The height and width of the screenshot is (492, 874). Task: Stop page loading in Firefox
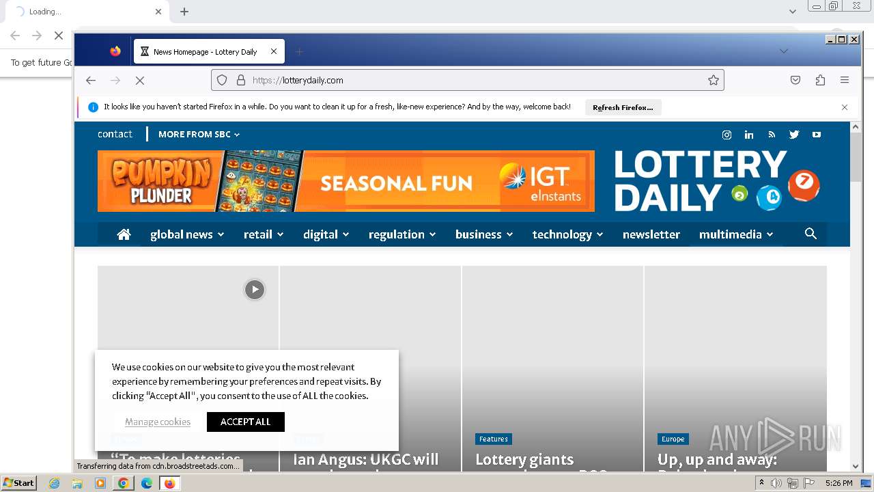point(140,80)
